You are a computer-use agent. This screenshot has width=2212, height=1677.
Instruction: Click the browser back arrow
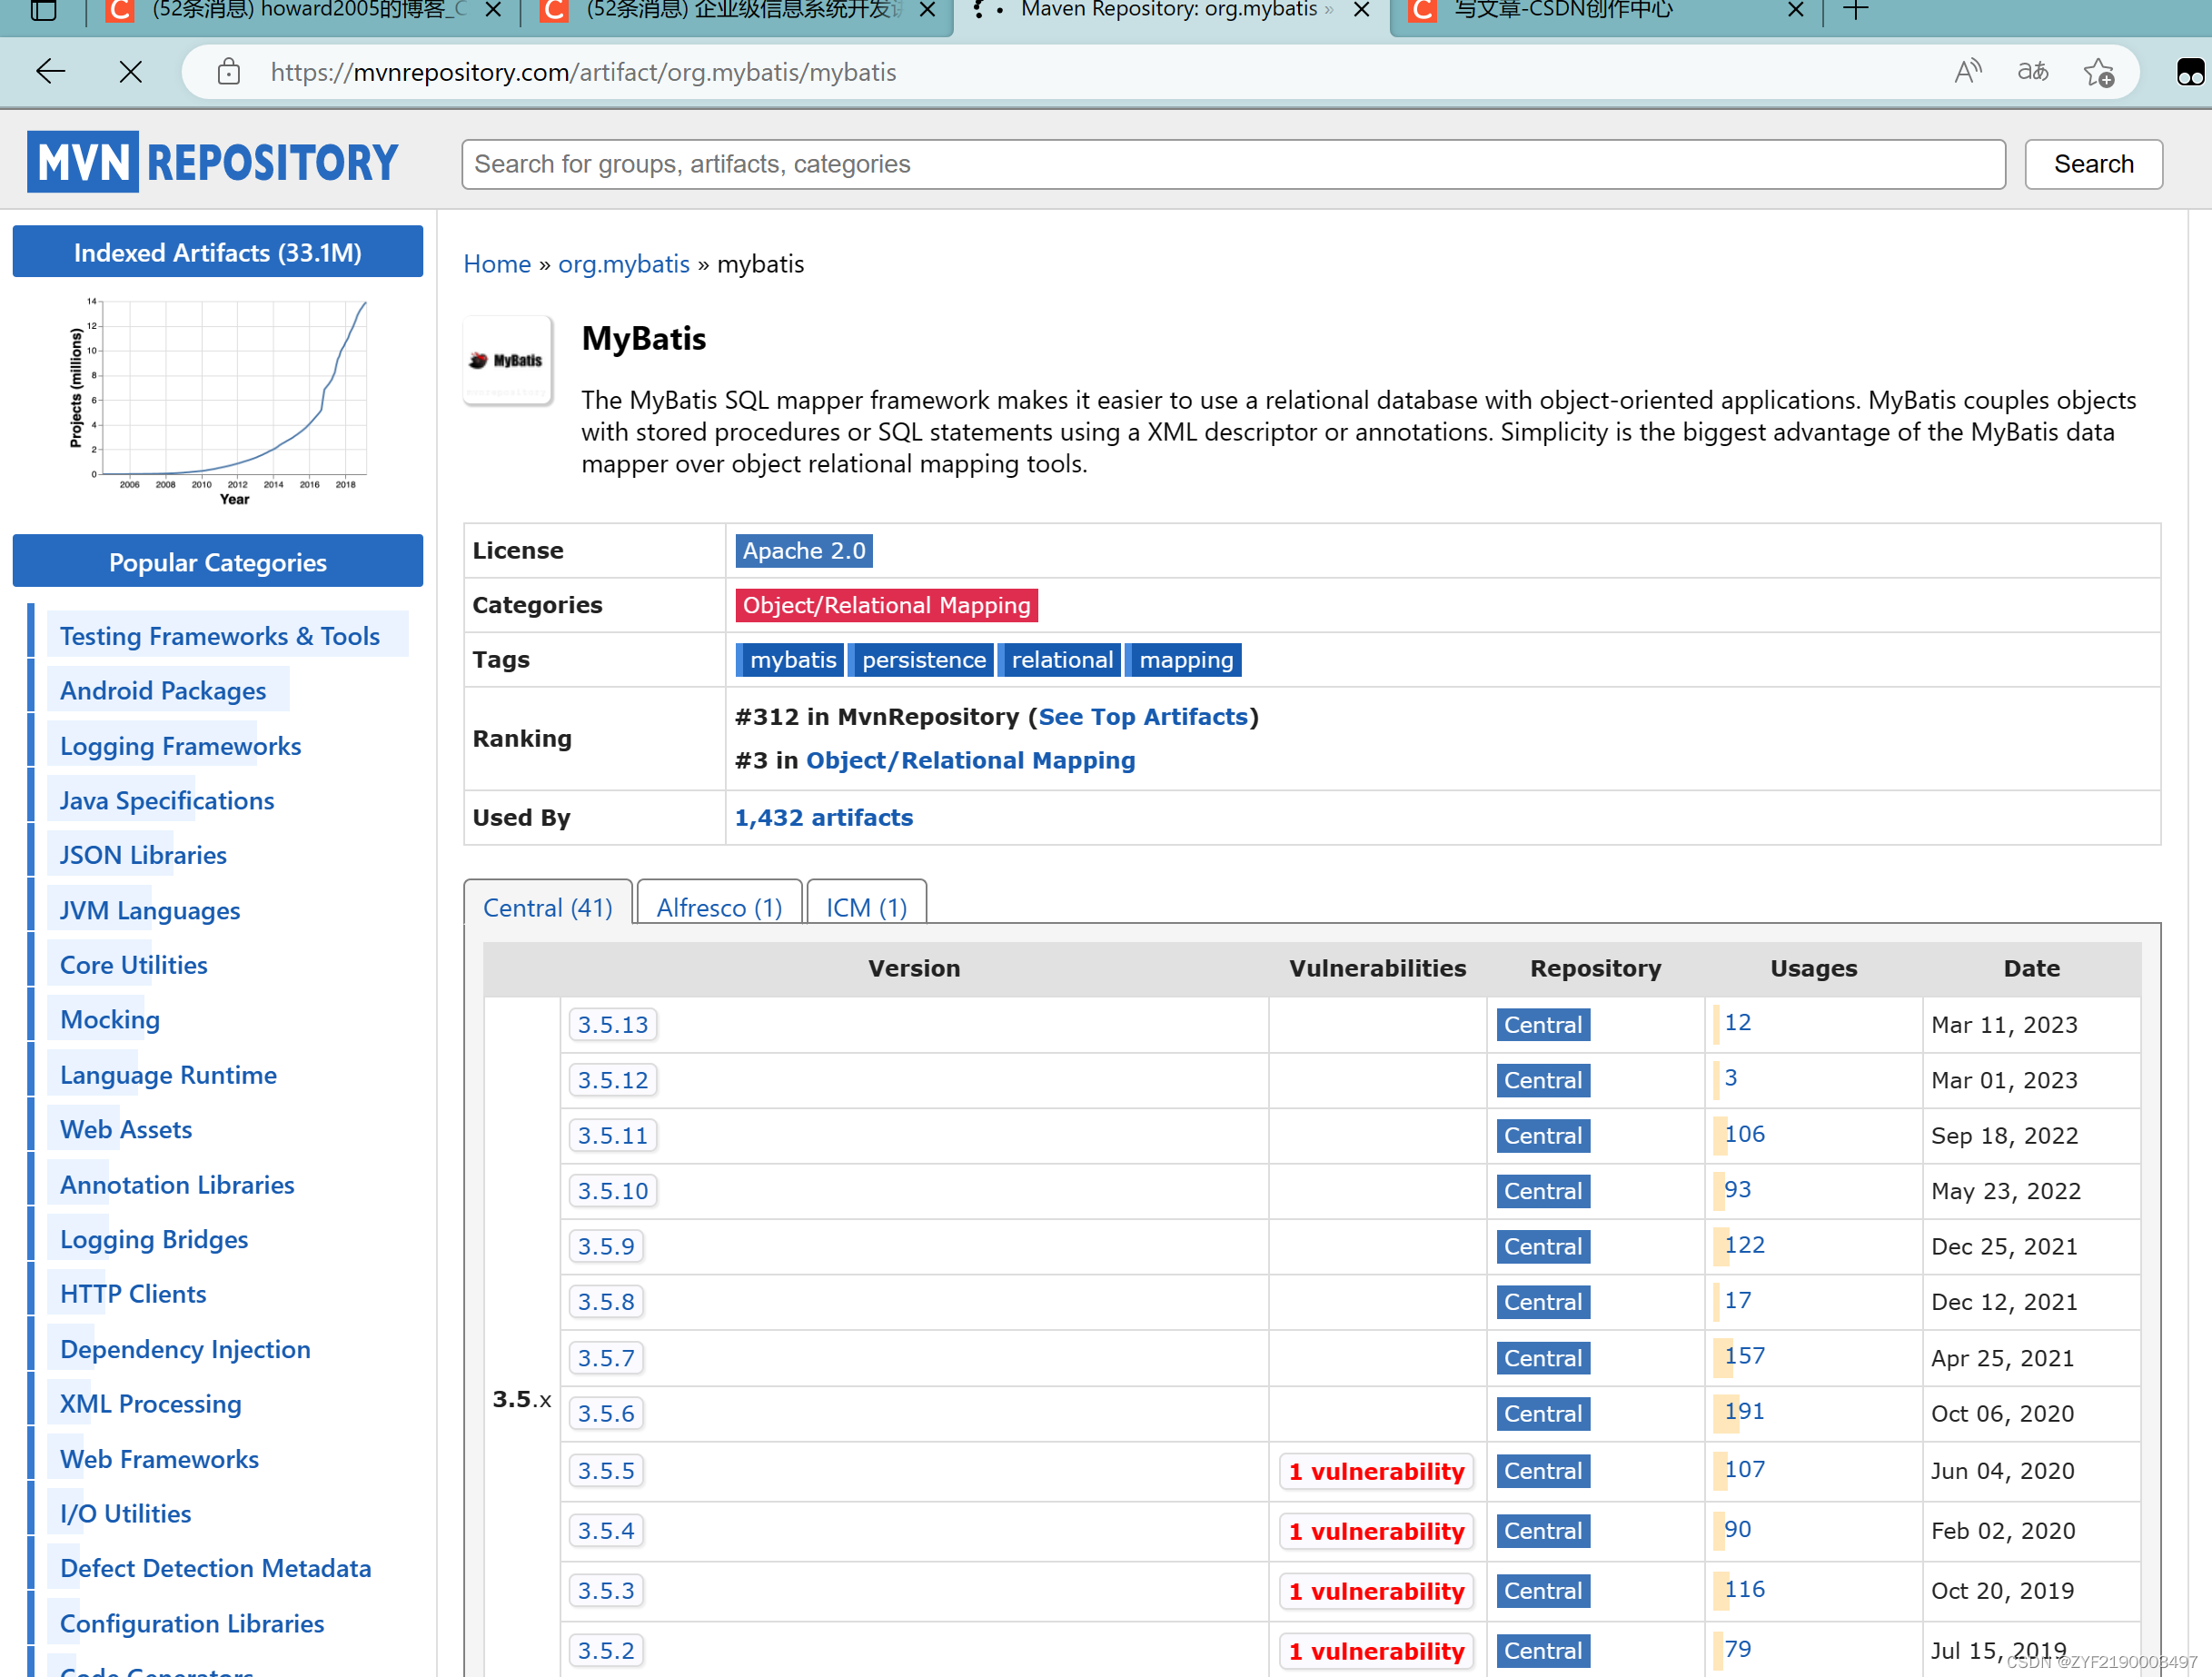[50, 72]
